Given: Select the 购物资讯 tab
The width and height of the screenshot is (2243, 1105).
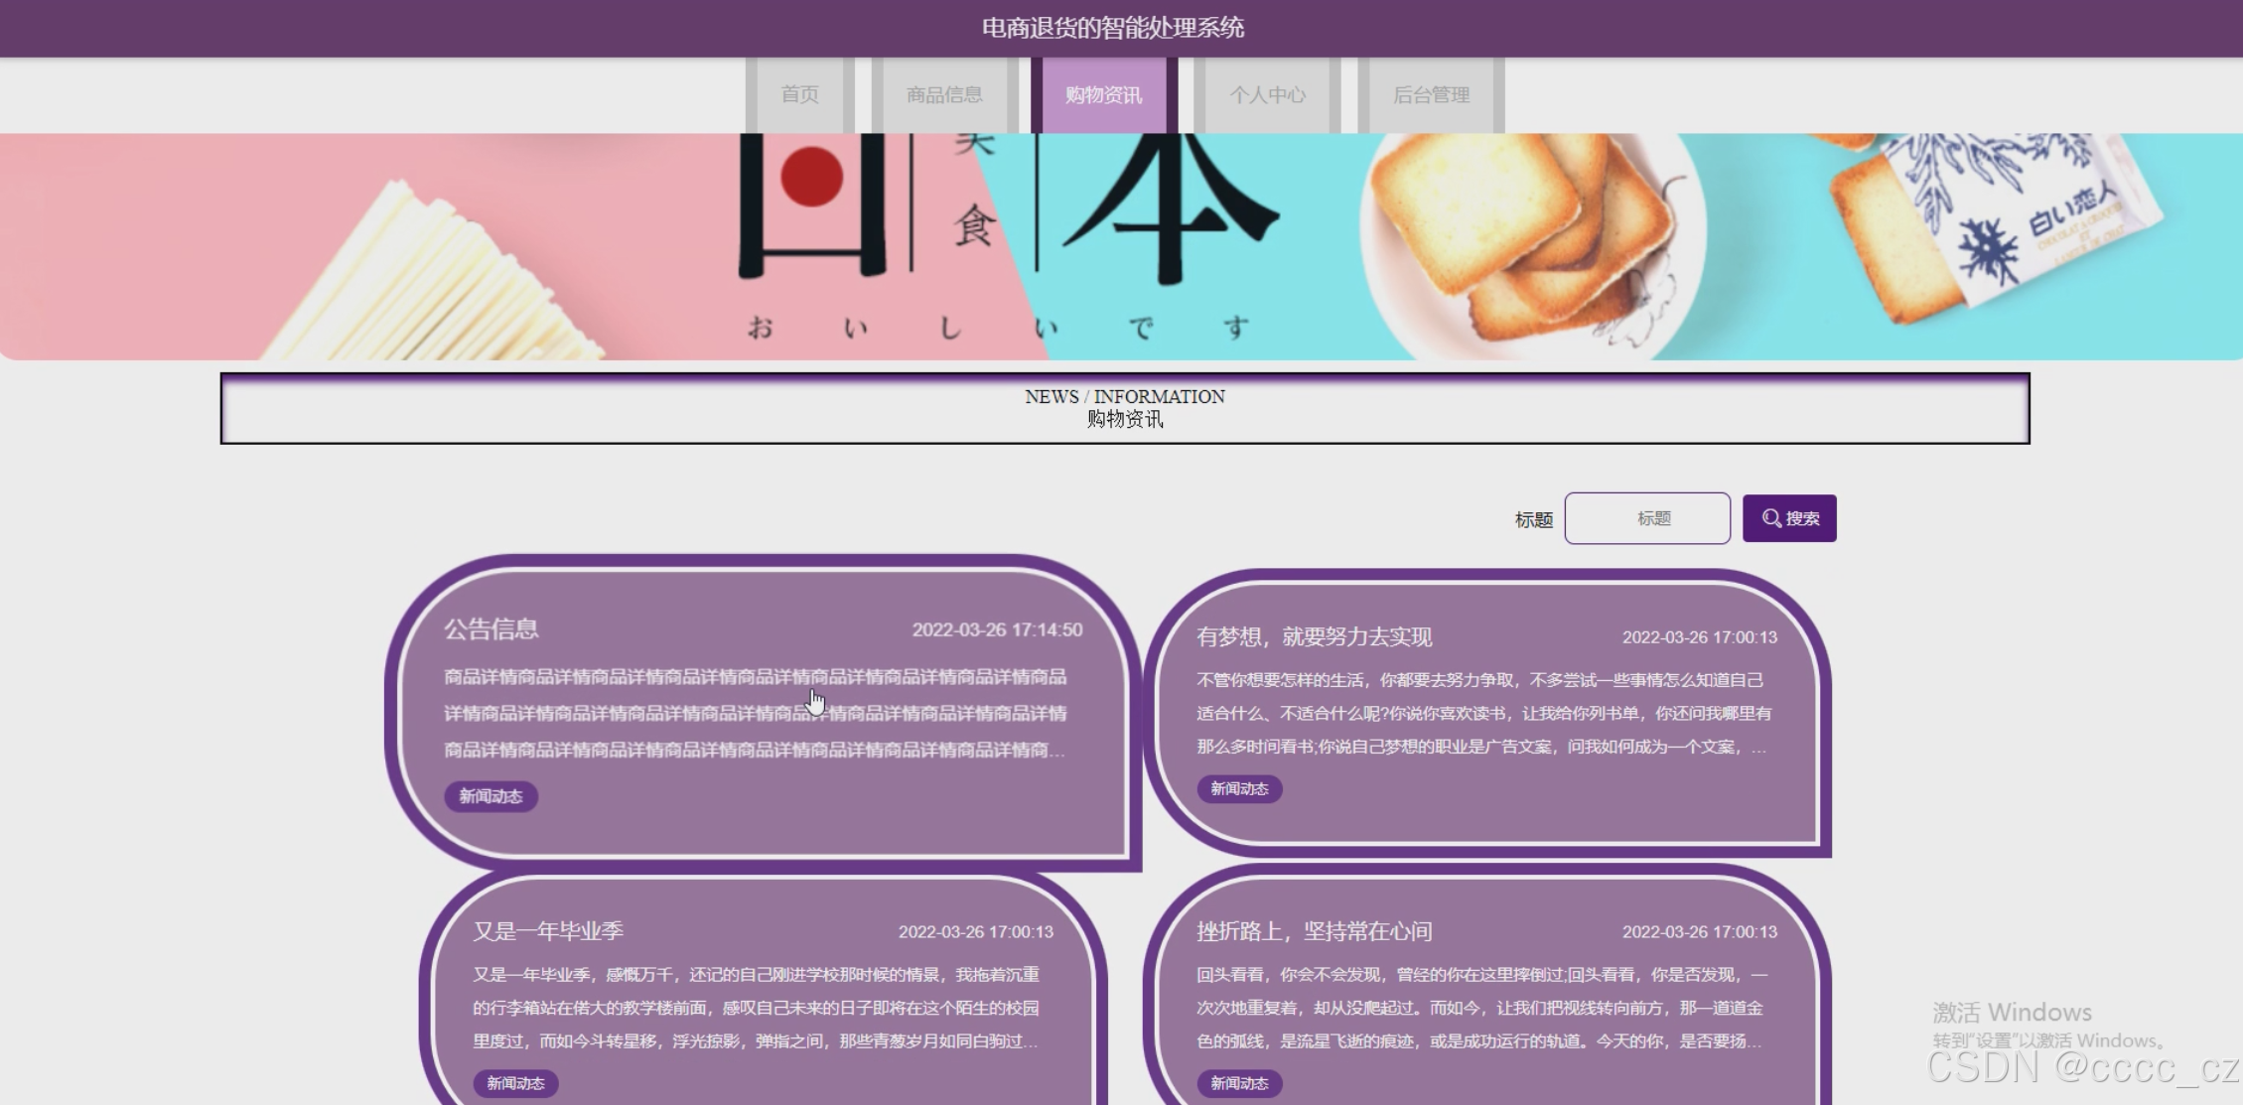Looking at the screenshot, I should (x=1103, y=95).
